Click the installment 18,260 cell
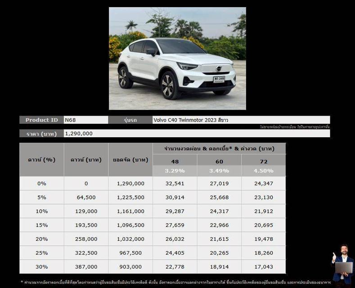The height and width of the screenshot is (288, 355). pyautogui.click(x=264, y=253)
